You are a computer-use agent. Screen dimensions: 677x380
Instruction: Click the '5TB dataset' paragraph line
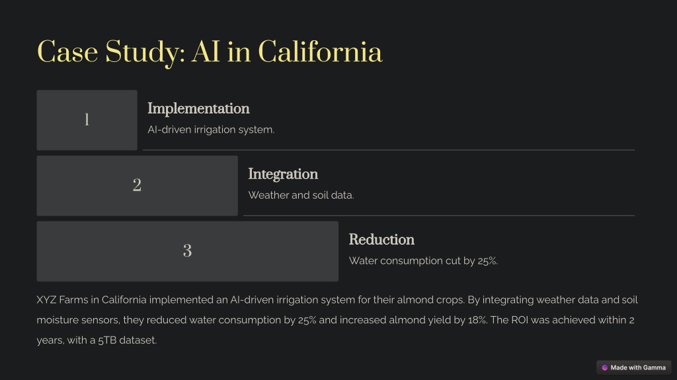tap(97, 340)
